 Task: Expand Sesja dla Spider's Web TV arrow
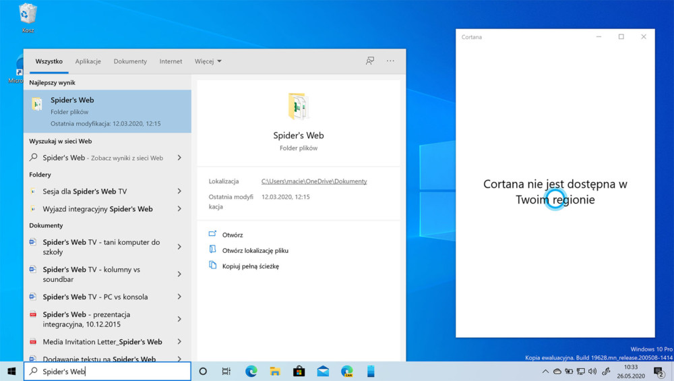179,192
